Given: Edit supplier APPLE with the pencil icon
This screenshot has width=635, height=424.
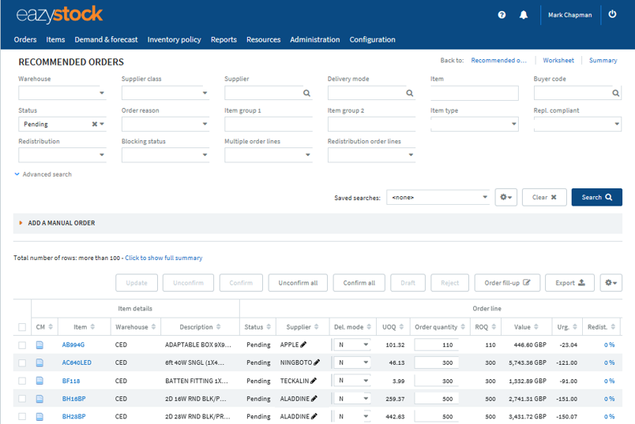Looking at the screenshot, I should point(303,344).
